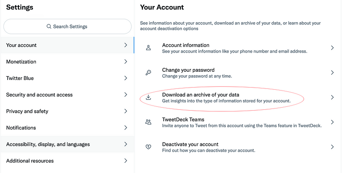Image resolution: width=342 pixels, height=173 pixels.
Task: Select Your account in the Settings list
Action: click(x=21, y=45)
